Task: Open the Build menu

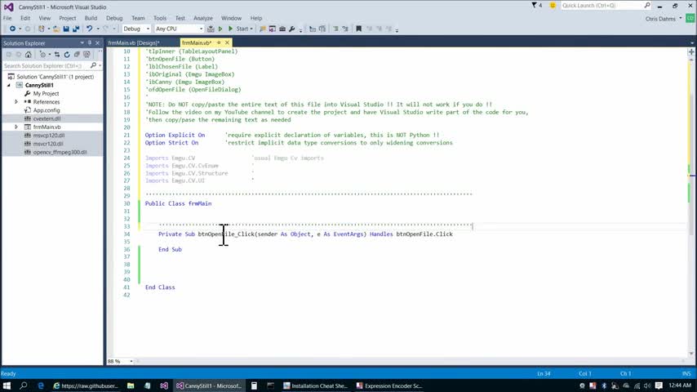Action: pos(91,18)
